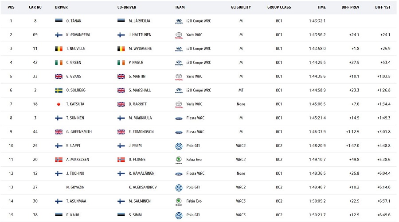Click the Belgian flag beside T. Neuville
This screenshot has width=399, height=222.
[x=59, y=49]
